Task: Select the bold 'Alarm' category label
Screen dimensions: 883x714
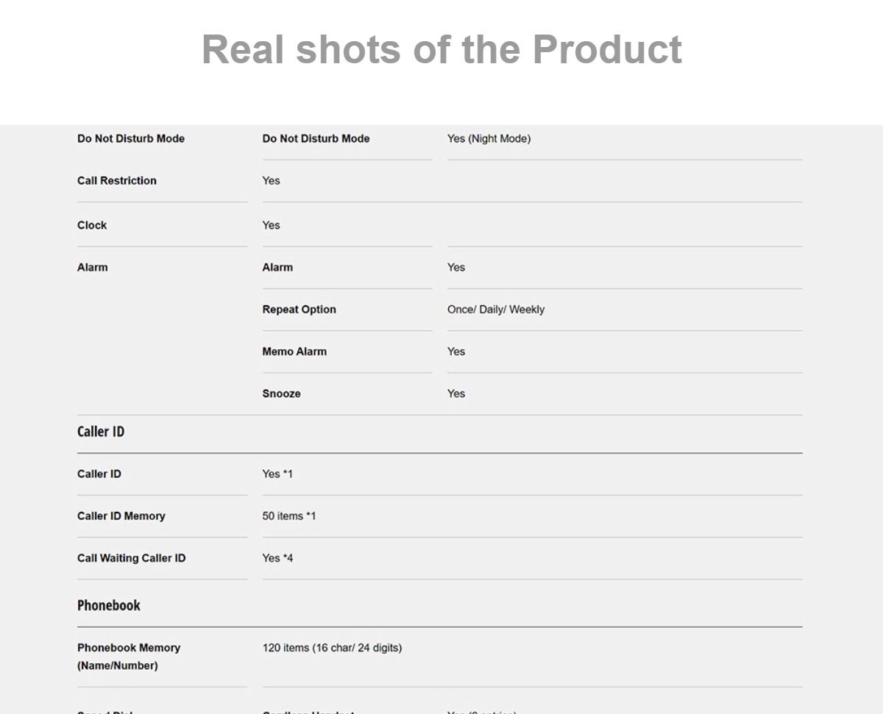Action: (x=93, y=267)
